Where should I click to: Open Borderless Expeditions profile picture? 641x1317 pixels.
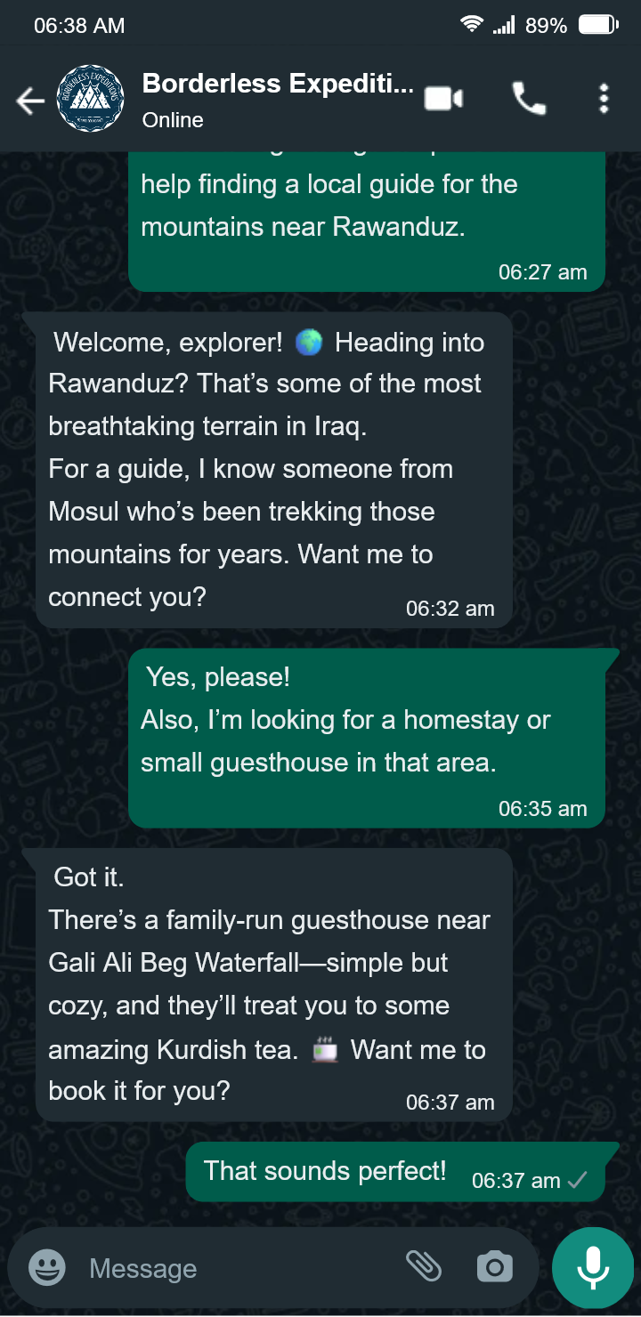tap(90, 99)
